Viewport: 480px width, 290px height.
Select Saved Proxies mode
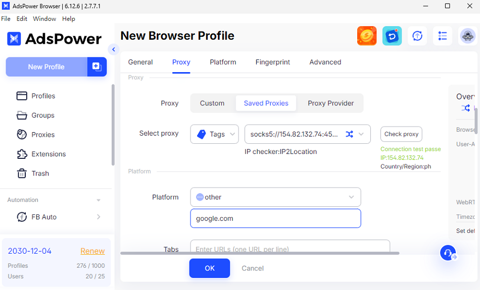point(266,103)
